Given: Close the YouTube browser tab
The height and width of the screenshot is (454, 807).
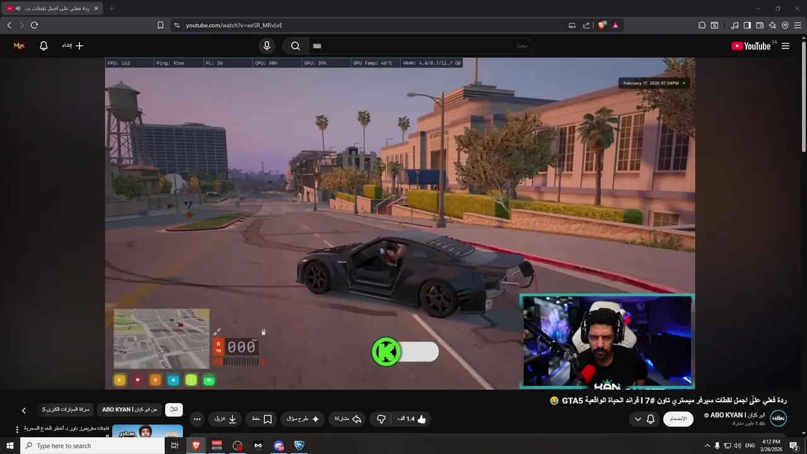Looking at the screenshot, I should pos(96,8).
